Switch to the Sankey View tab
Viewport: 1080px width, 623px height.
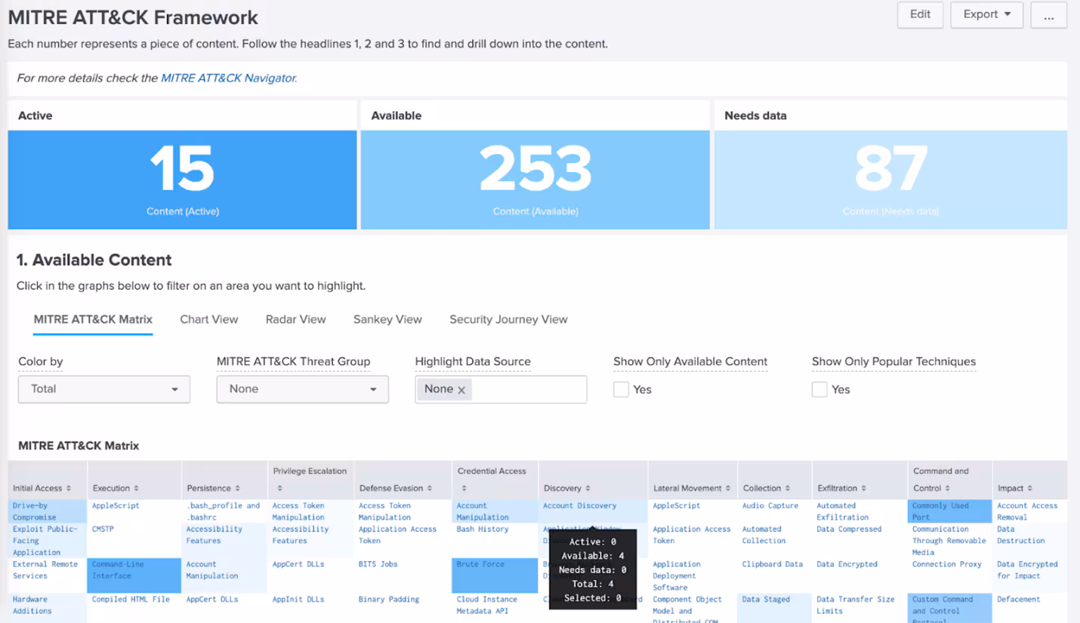(387, 319)
